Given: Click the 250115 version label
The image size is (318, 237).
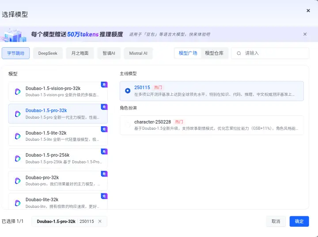Looking at the screenshot, I should 142,87.
